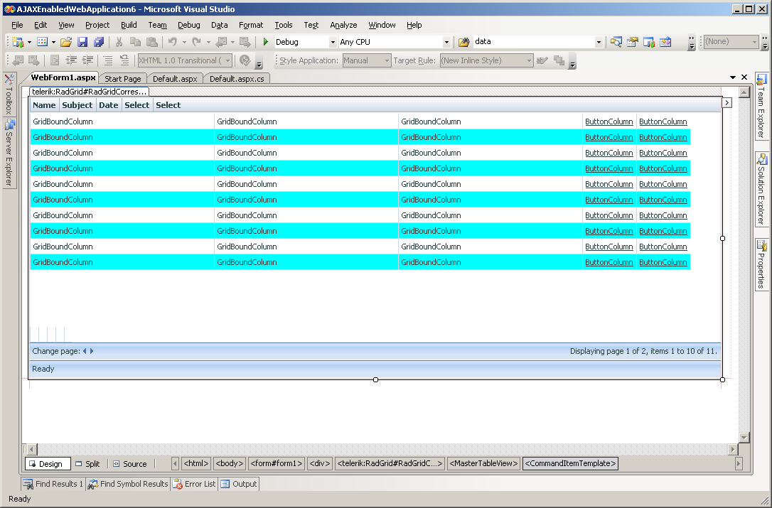
Task: Click the Check Accessibility icon beside the XHTML dropdown
Action: pos(245,60)
